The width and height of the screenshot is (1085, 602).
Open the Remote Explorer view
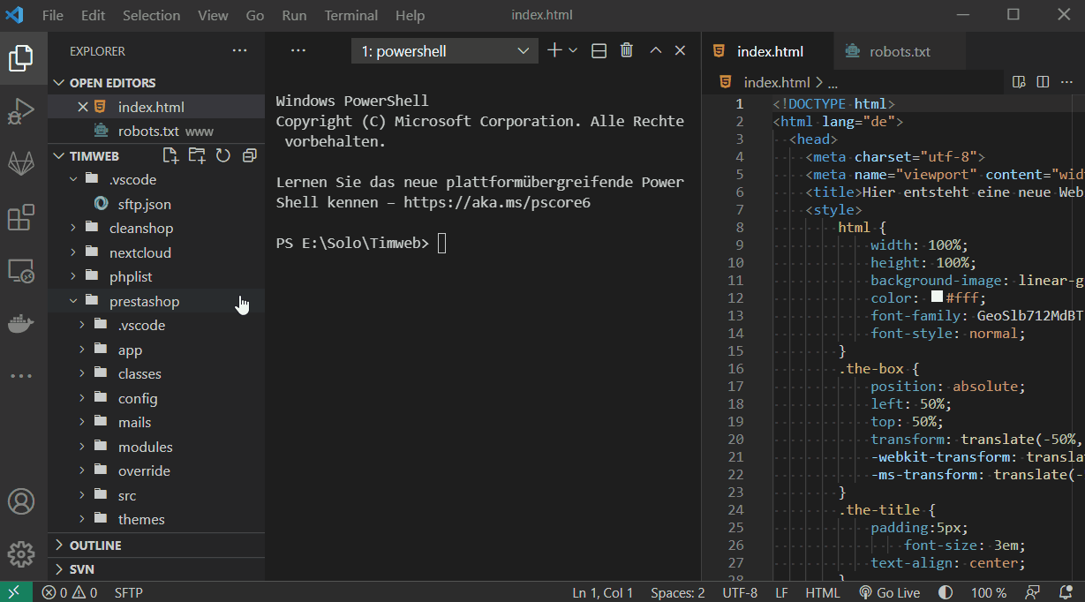(21, 270)
